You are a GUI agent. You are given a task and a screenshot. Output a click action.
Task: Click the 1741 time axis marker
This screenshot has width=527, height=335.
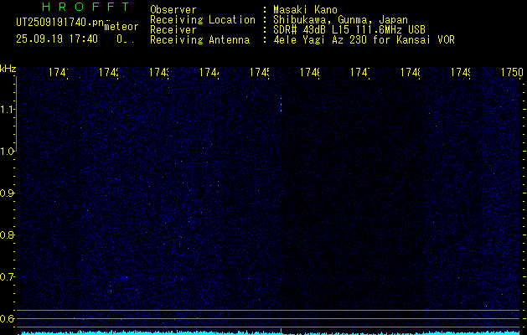tap(59, 72)
